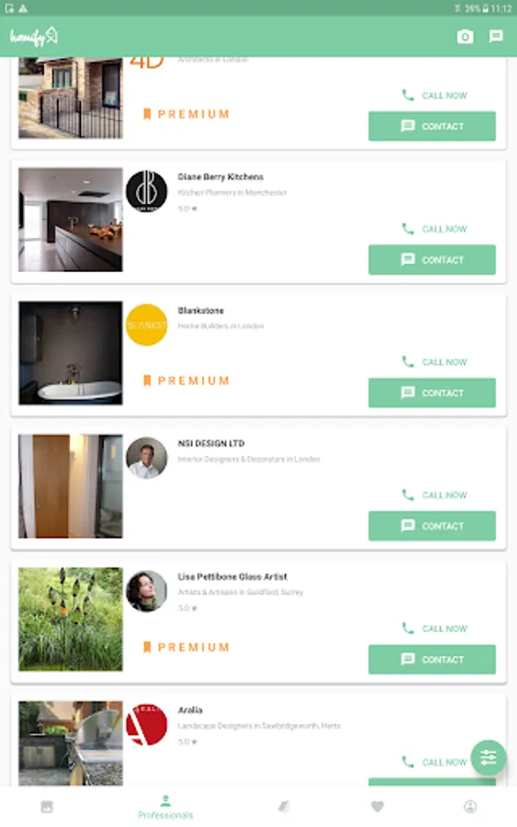Open messages chat icon in header
517x827 pixels.
(496, 37)
